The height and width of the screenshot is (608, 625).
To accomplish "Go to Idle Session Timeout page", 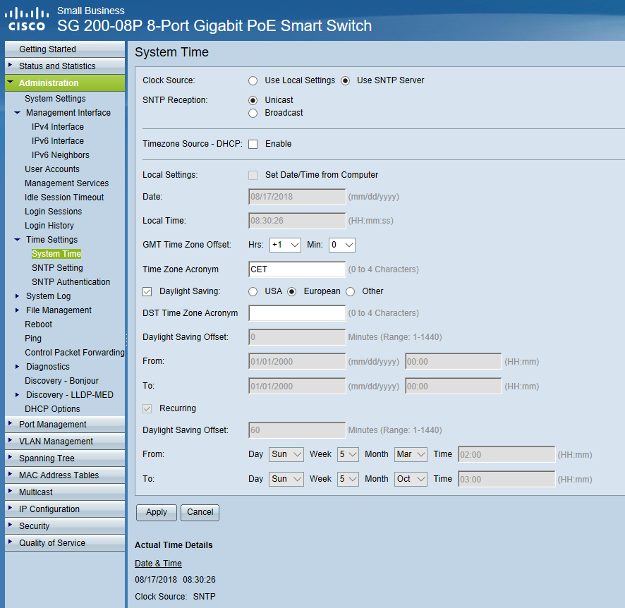I will pos(64,197).
